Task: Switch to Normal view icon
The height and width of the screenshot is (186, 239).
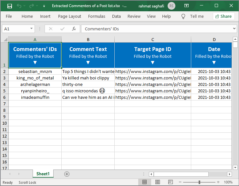Action: pos(144,182)
